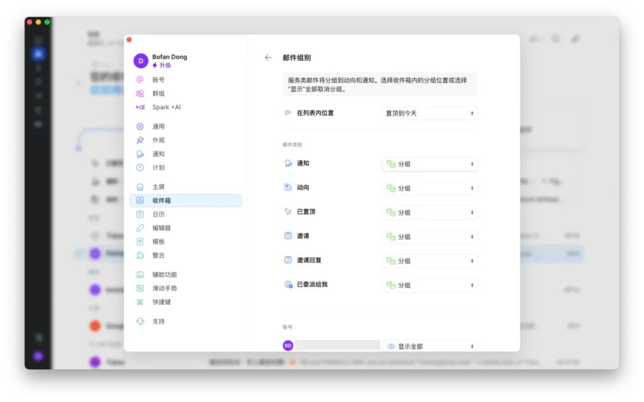
Task: Click the 外观 appearance icon
Action: tap(140, 140)
